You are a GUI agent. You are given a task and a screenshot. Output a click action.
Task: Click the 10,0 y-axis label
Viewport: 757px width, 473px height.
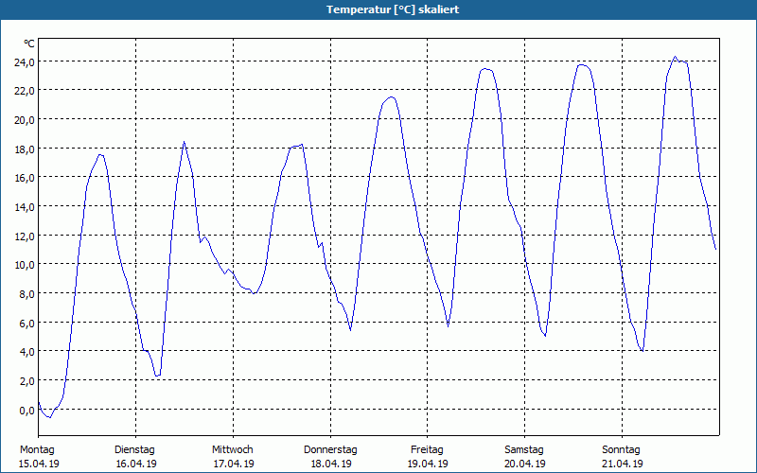pyautogui.click(x=25, y=265)
